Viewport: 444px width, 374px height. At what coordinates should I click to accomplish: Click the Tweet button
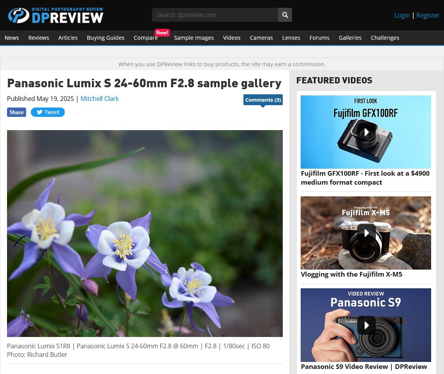click(x=48, y=112)
